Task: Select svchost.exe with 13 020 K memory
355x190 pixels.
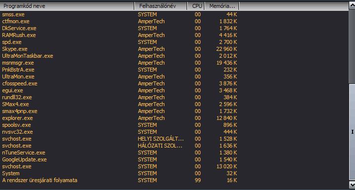Action: (x=174, y=166)
